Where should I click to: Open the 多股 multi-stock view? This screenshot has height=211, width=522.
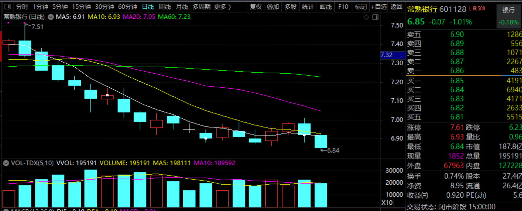click(x=290, y=7)
